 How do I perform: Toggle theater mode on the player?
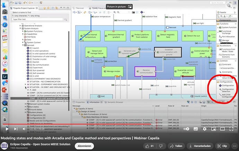point(222,129)
